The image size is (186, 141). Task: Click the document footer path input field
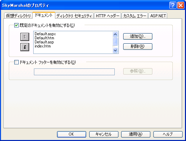74,72
